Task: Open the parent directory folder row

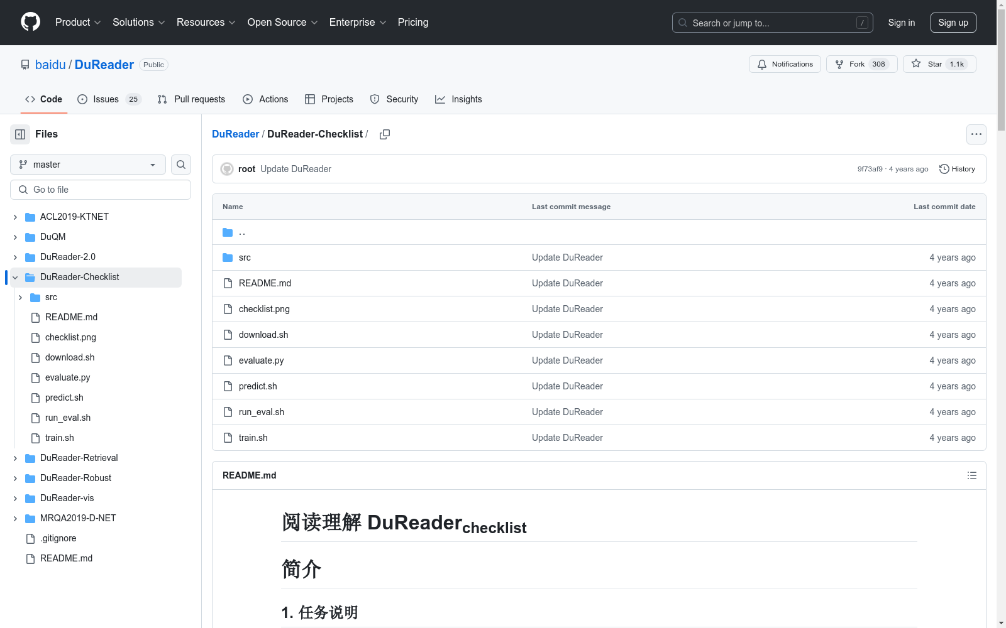Action: pos(599,232)
